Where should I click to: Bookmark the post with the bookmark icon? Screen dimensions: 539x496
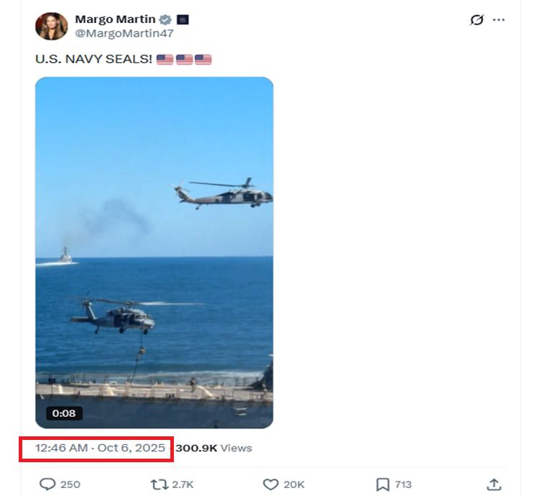click(383, 484)
